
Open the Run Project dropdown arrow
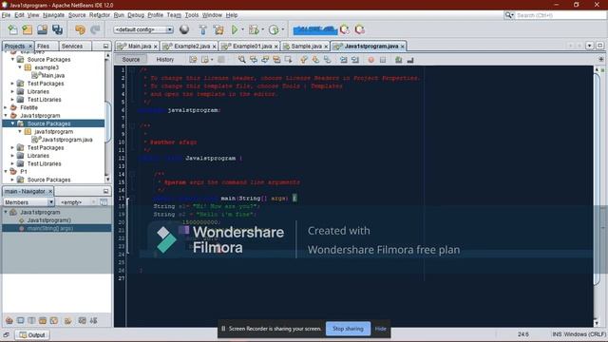pyautogui.click(x=243, y=29)
